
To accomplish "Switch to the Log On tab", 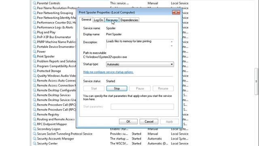I will click(x=98, y=20).
